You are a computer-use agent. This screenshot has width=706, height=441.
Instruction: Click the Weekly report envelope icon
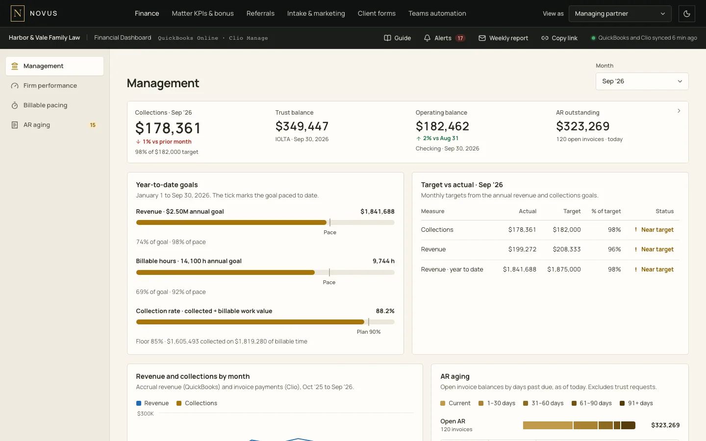coord(482,38)
